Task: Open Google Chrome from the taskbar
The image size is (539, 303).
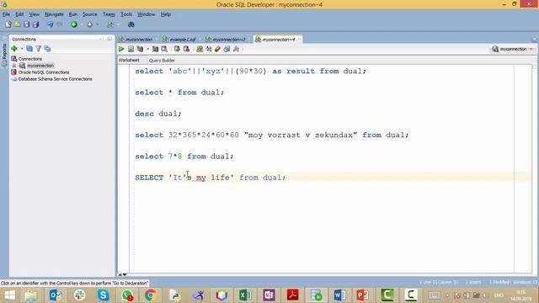Action: [151, 295]
